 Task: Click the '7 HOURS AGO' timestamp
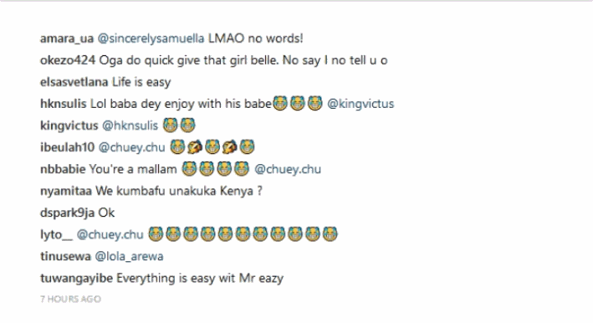click(x=71, y=300)
